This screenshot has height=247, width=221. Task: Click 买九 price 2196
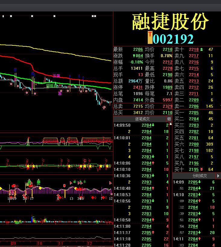click(x=194, y=163)
